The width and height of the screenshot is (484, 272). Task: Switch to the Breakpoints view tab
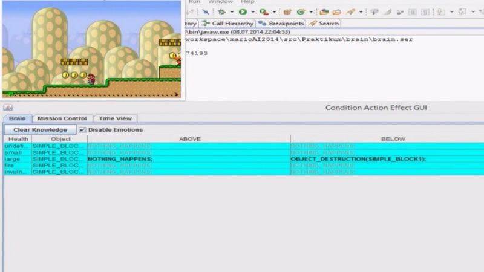pyautogui.click(x=281, y=24)
